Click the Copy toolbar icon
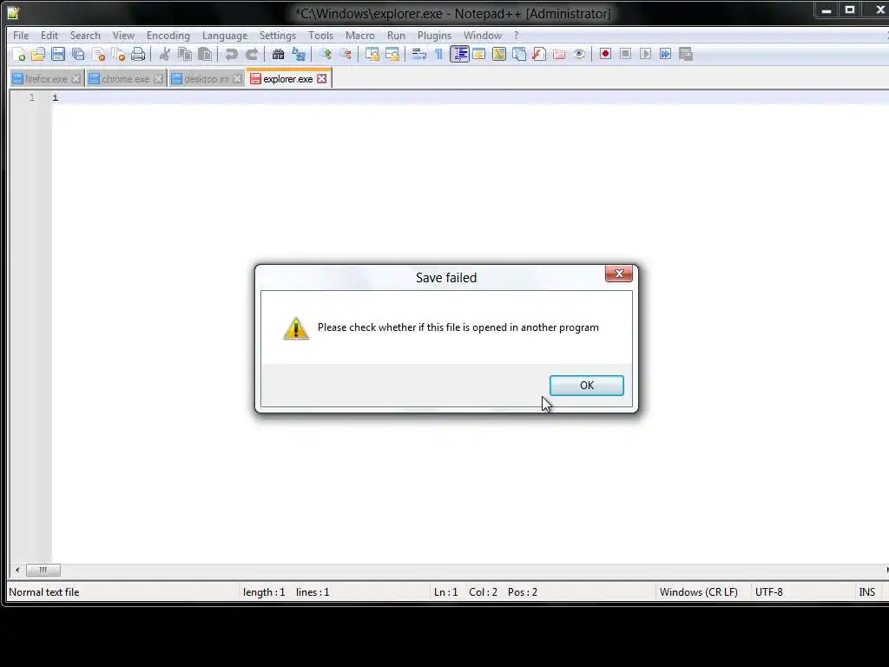 click(185, 55)
